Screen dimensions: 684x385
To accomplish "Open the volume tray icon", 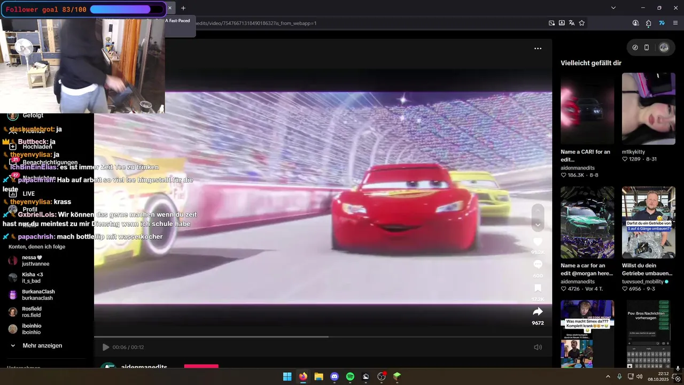I will (640, 376).
